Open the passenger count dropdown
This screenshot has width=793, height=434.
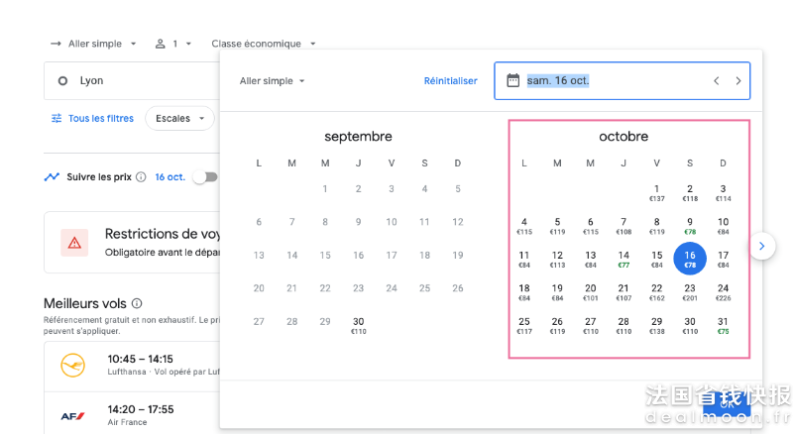[x=173, y=44]
